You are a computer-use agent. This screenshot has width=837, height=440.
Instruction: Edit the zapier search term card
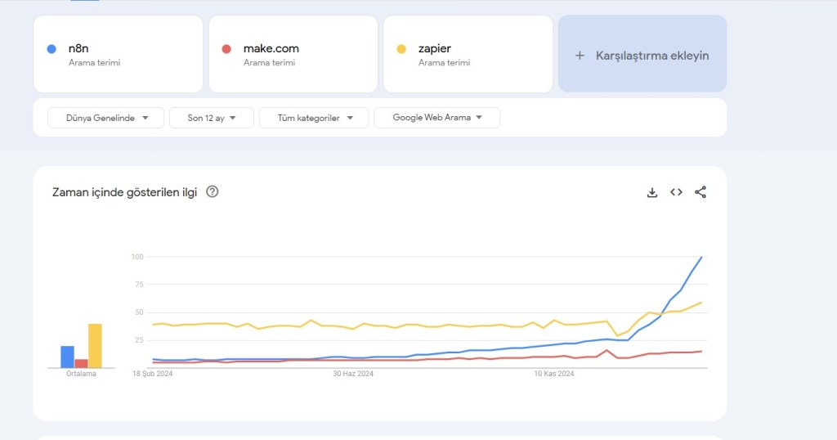coord(468,54)
